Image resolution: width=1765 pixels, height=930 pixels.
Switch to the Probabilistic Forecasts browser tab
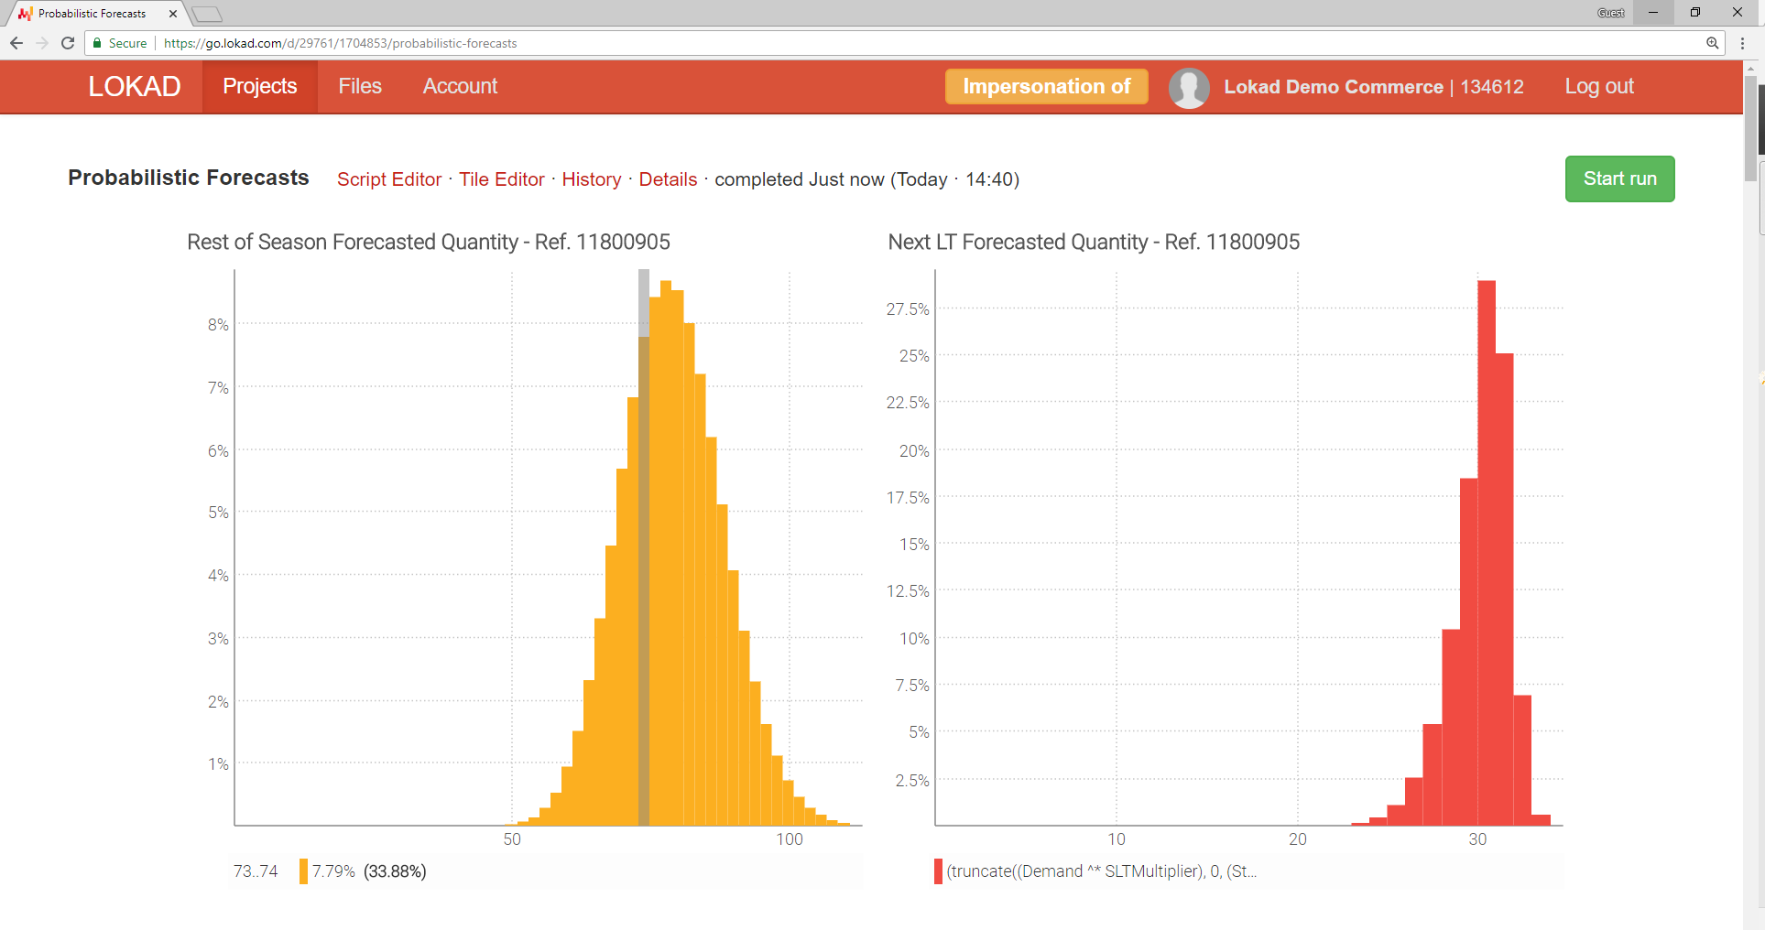(92, 13)
